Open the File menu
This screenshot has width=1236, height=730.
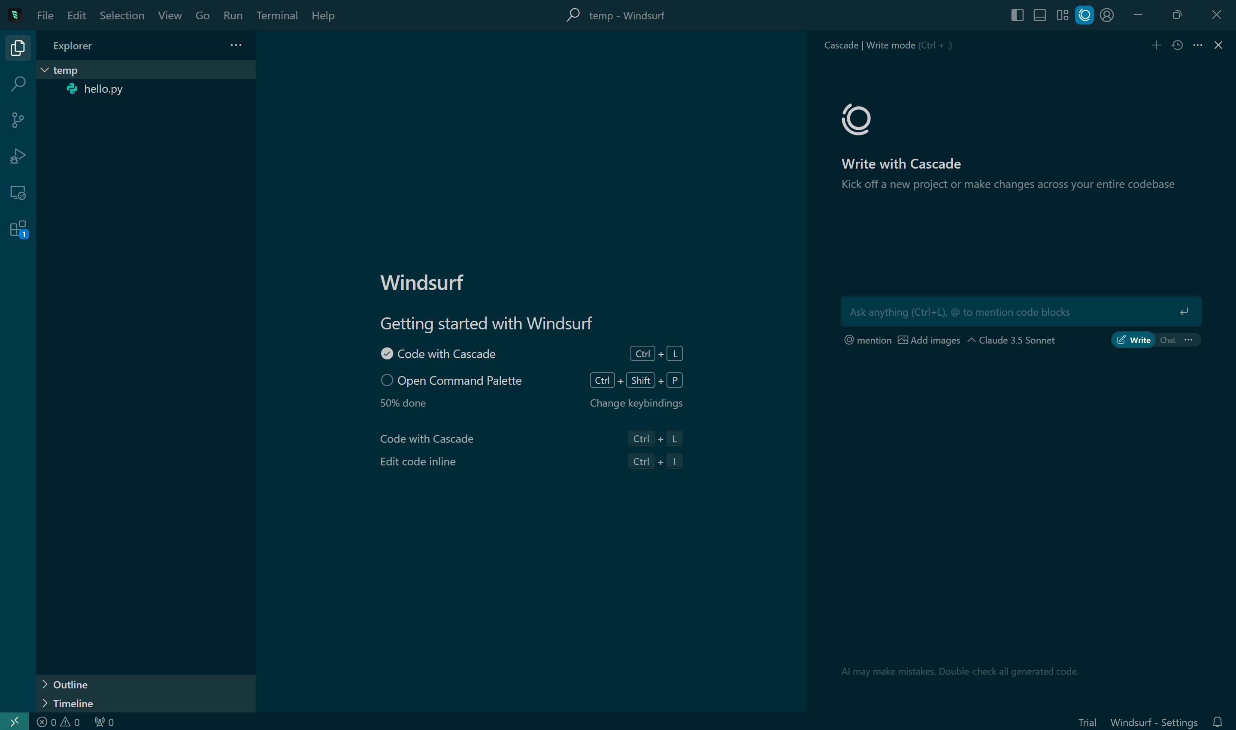[x=45, y=15]
